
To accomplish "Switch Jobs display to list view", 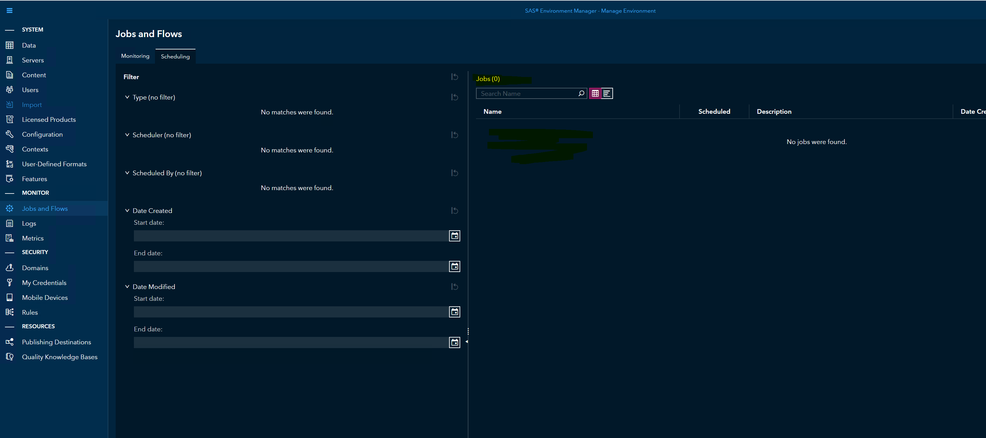I will pyautogui.click(x=607, y=93).
